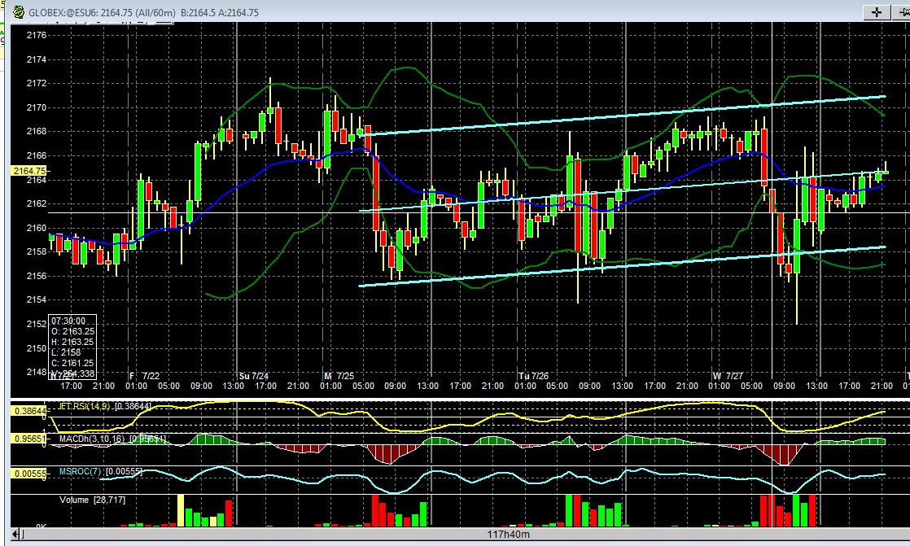Click the 2176 price axis label
This screenshot has height=546, width=910.
[x=37, y=35]
